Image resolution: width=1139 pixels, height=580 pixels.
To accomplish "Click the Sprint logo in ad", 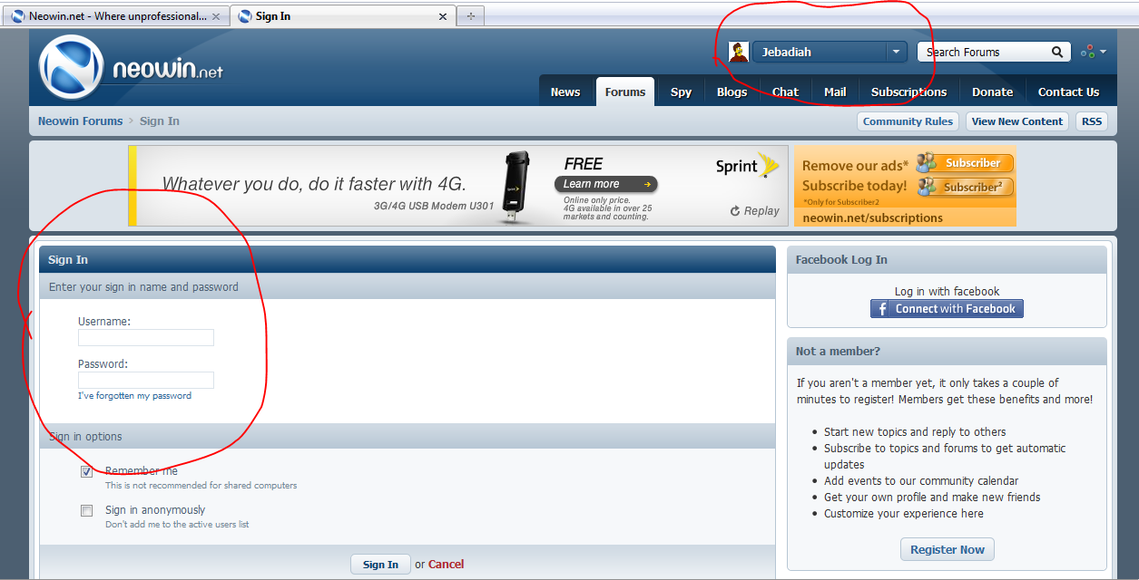I will tap(748, 165).
